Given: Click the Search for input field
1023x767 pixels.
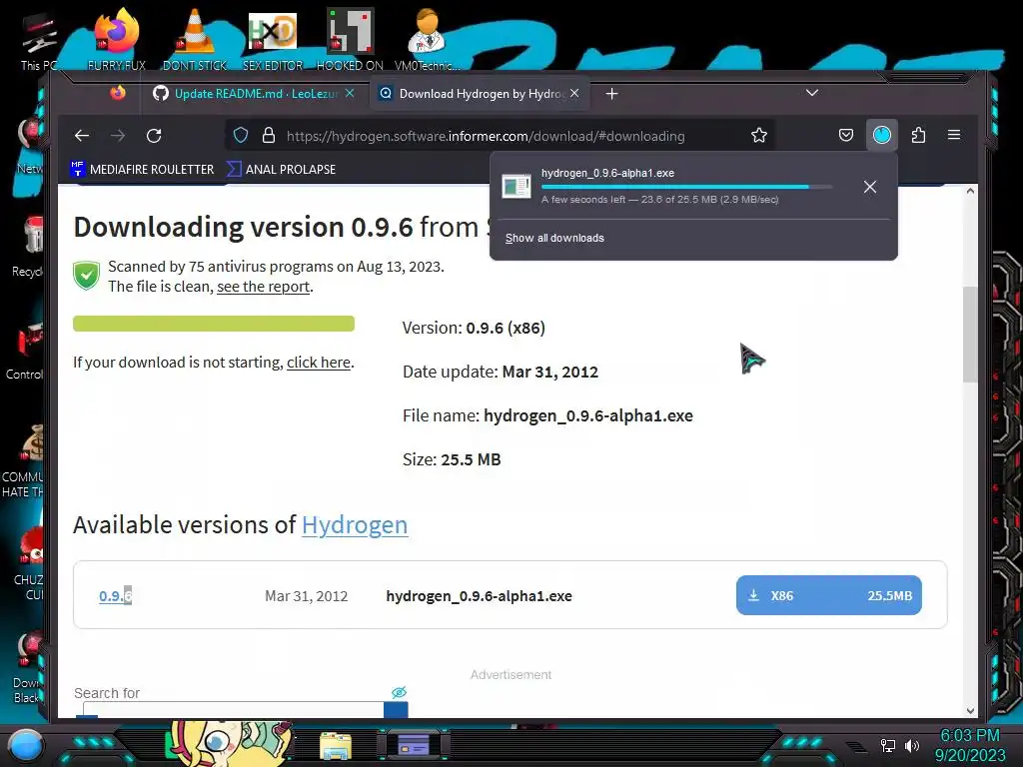Looking at the screenshot, I should (x=233, y=710).
